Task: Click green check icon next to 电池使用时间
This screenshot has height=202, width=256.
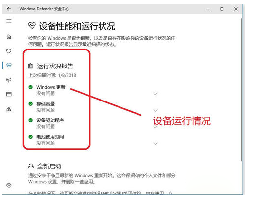Action: [x=31, y=137]
